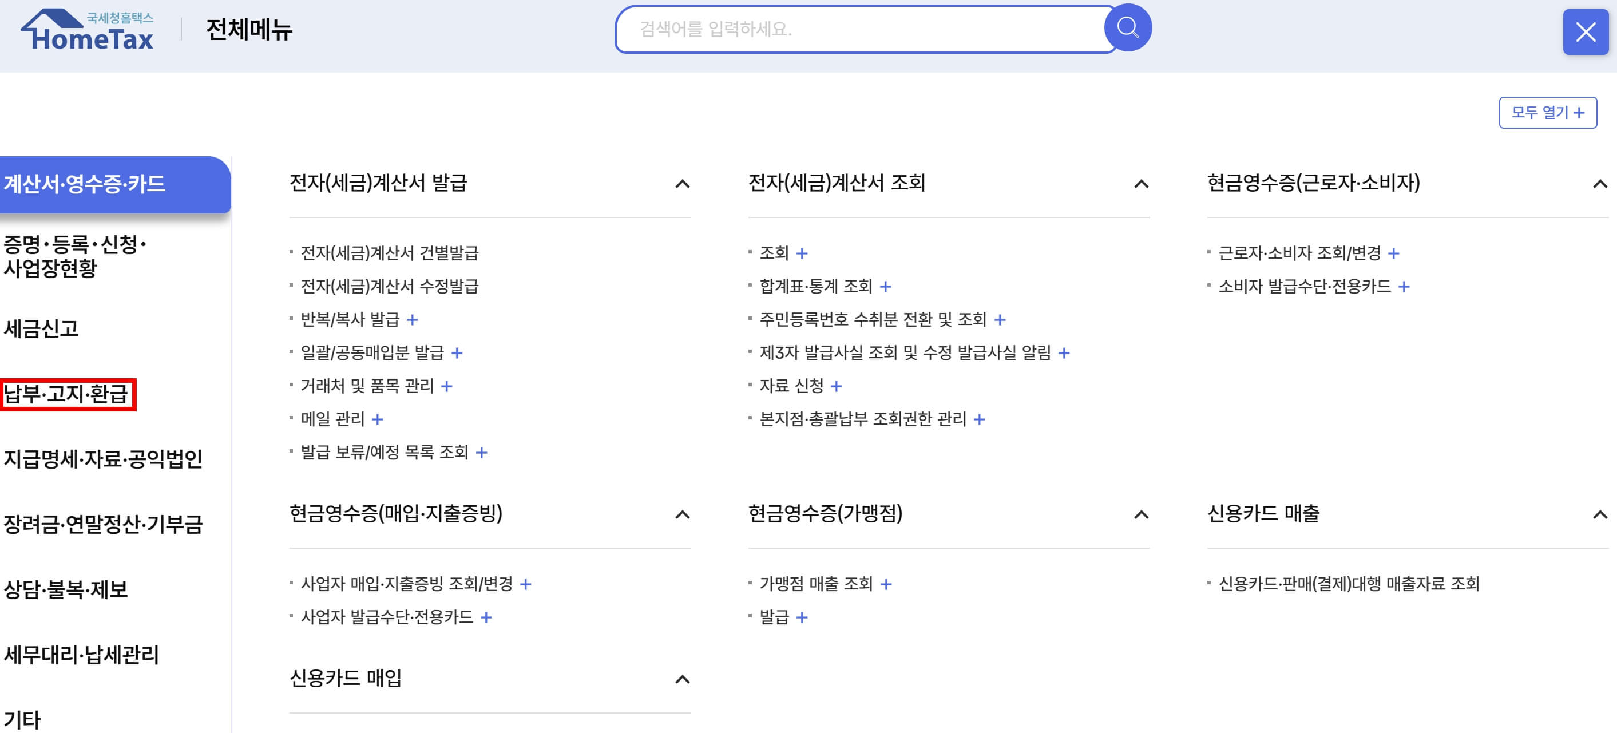Collapse 현금영수증(매입·지출증빙) section chevron

click(682, 514)
